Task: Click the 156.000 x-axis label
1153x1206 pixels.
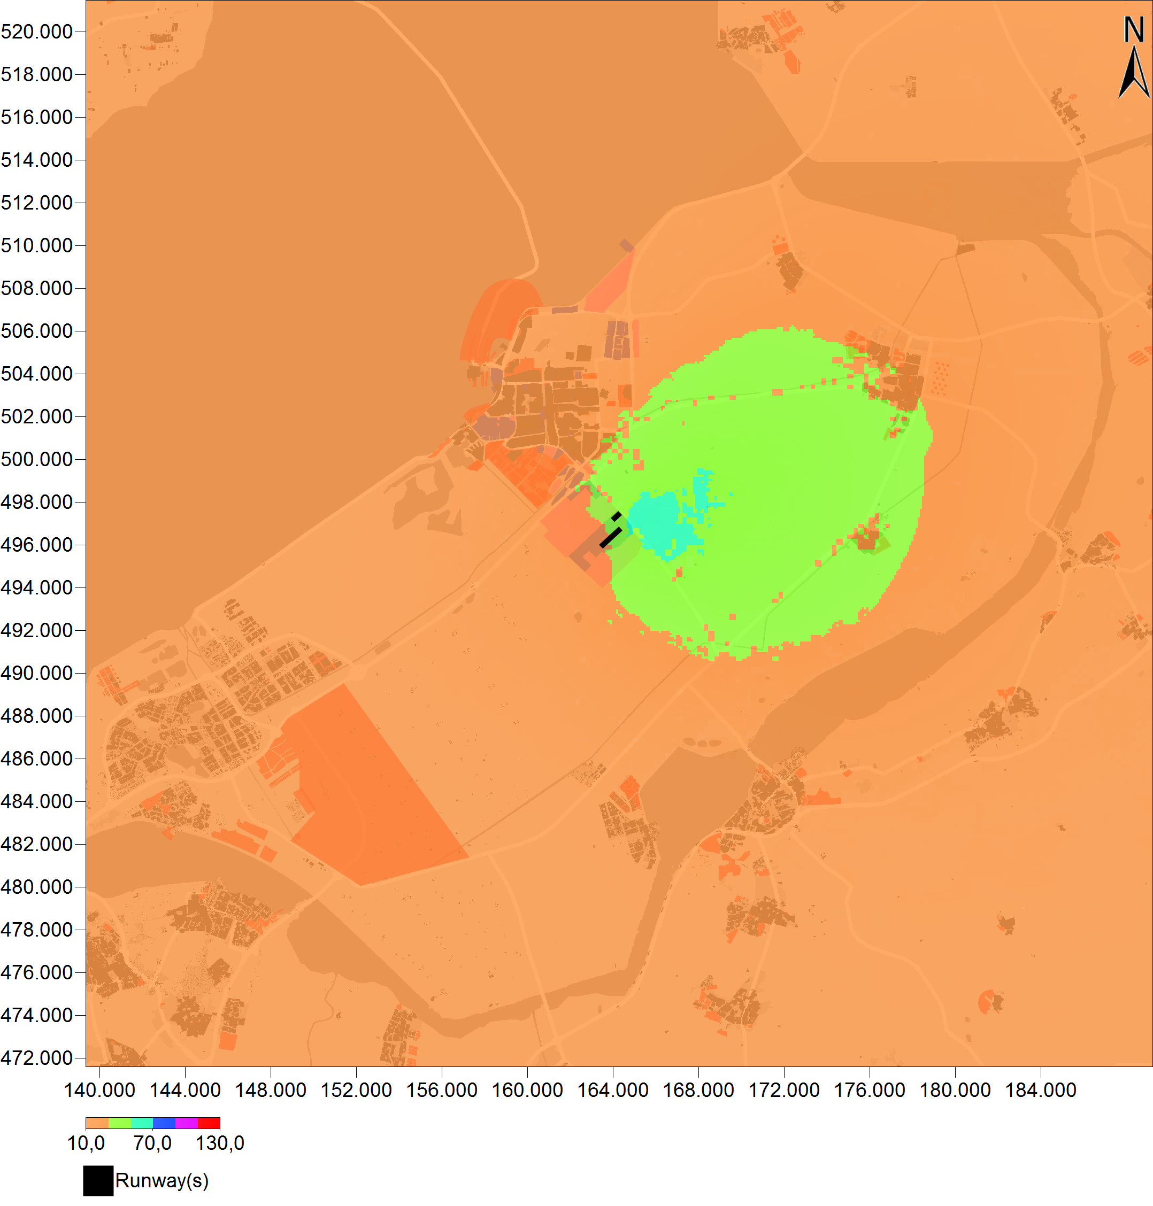Action: pos(442,1091)
